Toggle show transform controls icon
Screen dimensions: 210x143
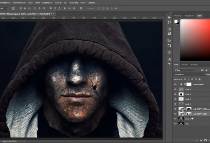click(14, 8)
